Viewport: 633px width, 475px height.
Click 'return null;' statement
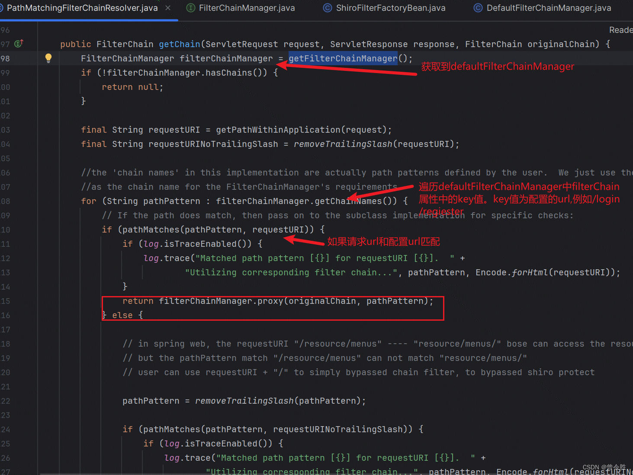tap(132, 87)
